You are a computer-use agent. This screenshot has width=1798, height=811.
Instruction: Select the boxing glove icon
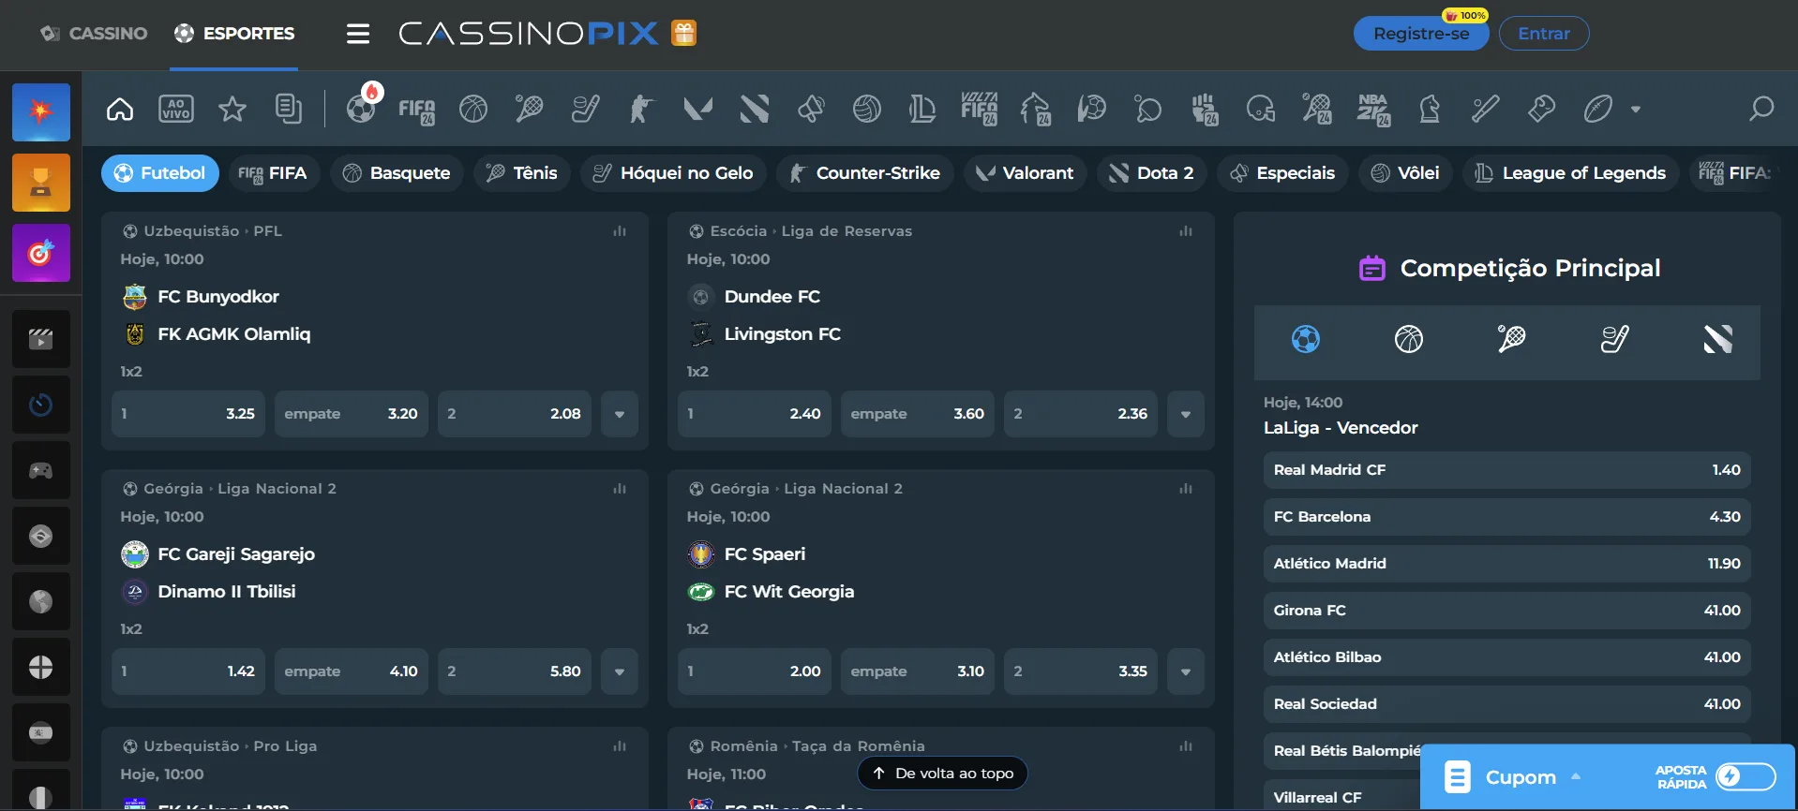[x=1542, y=110]
